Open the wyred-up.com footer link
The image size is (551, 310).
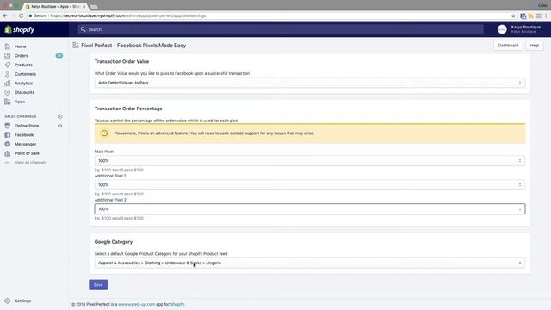pos(136,304)
